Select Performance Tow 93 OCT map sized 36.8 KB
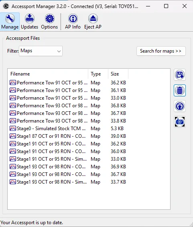 click(68, 106)
